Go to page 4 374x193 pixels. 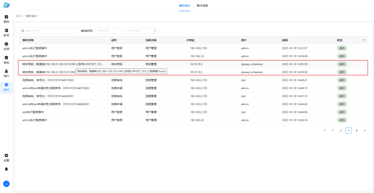click(x=357, y=131)
